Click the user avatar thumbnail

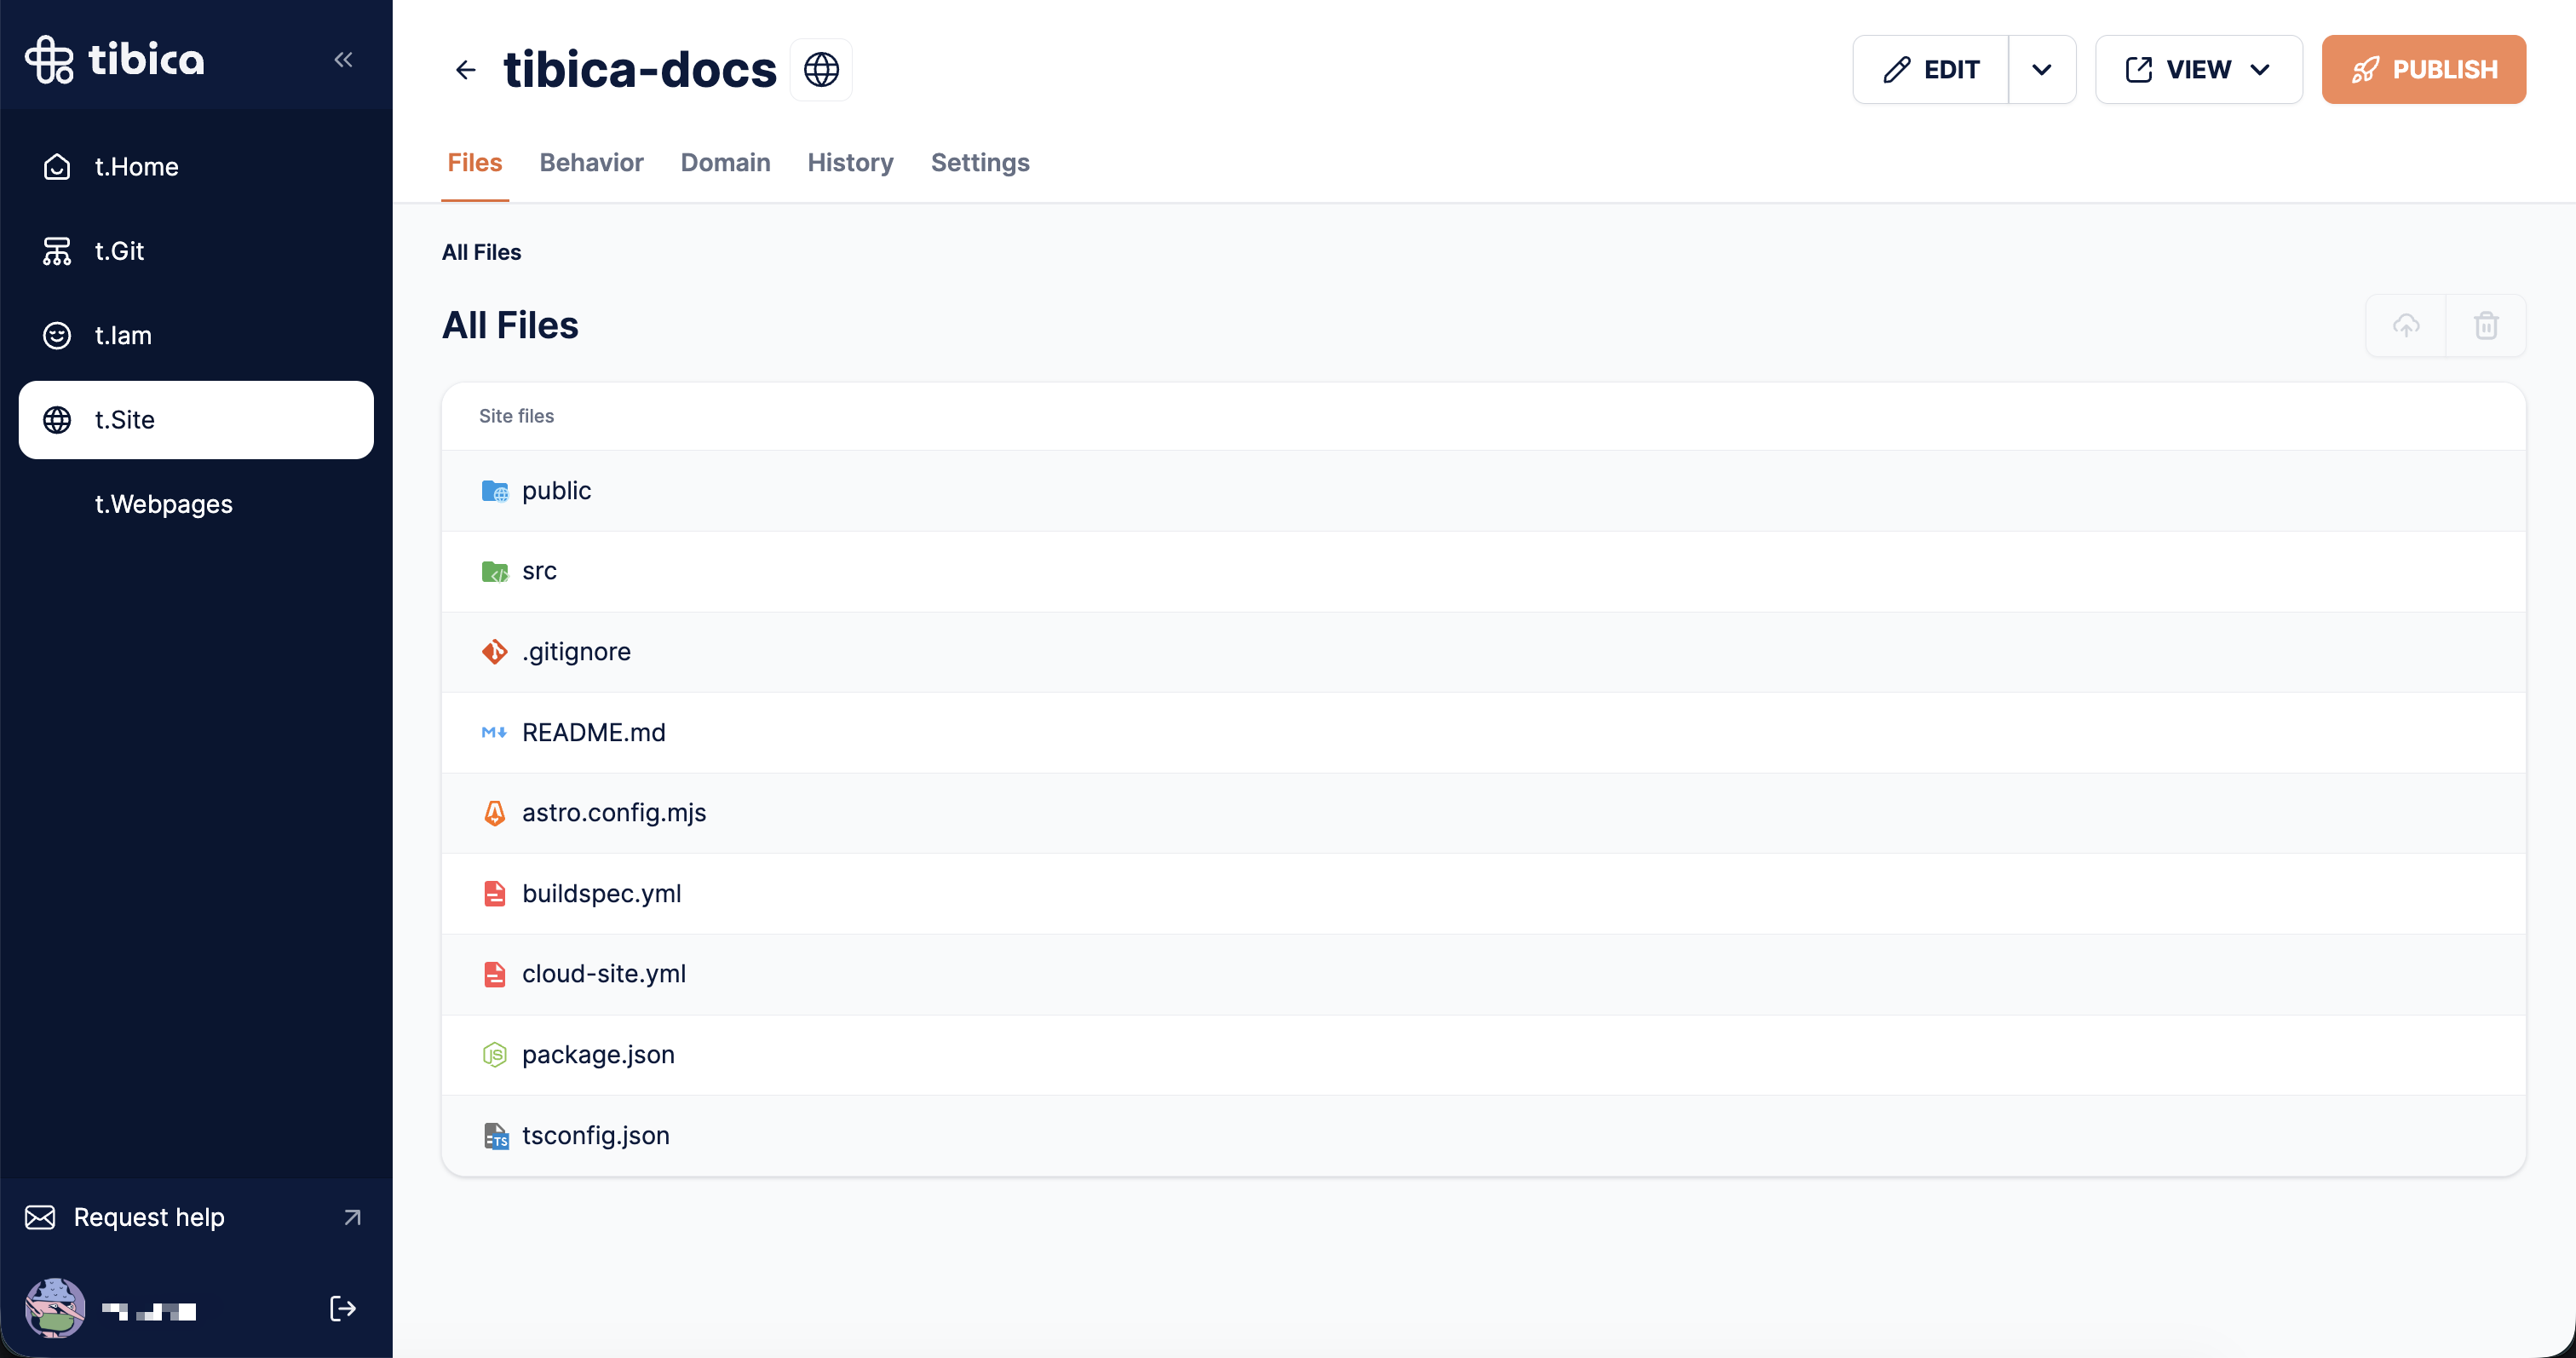[x=55, y=1308]
